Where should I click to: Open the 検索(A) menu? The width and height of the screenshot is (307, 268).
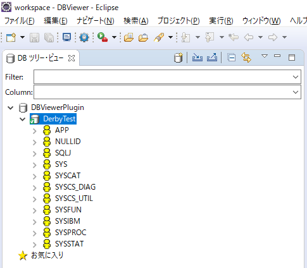point(136,21)
